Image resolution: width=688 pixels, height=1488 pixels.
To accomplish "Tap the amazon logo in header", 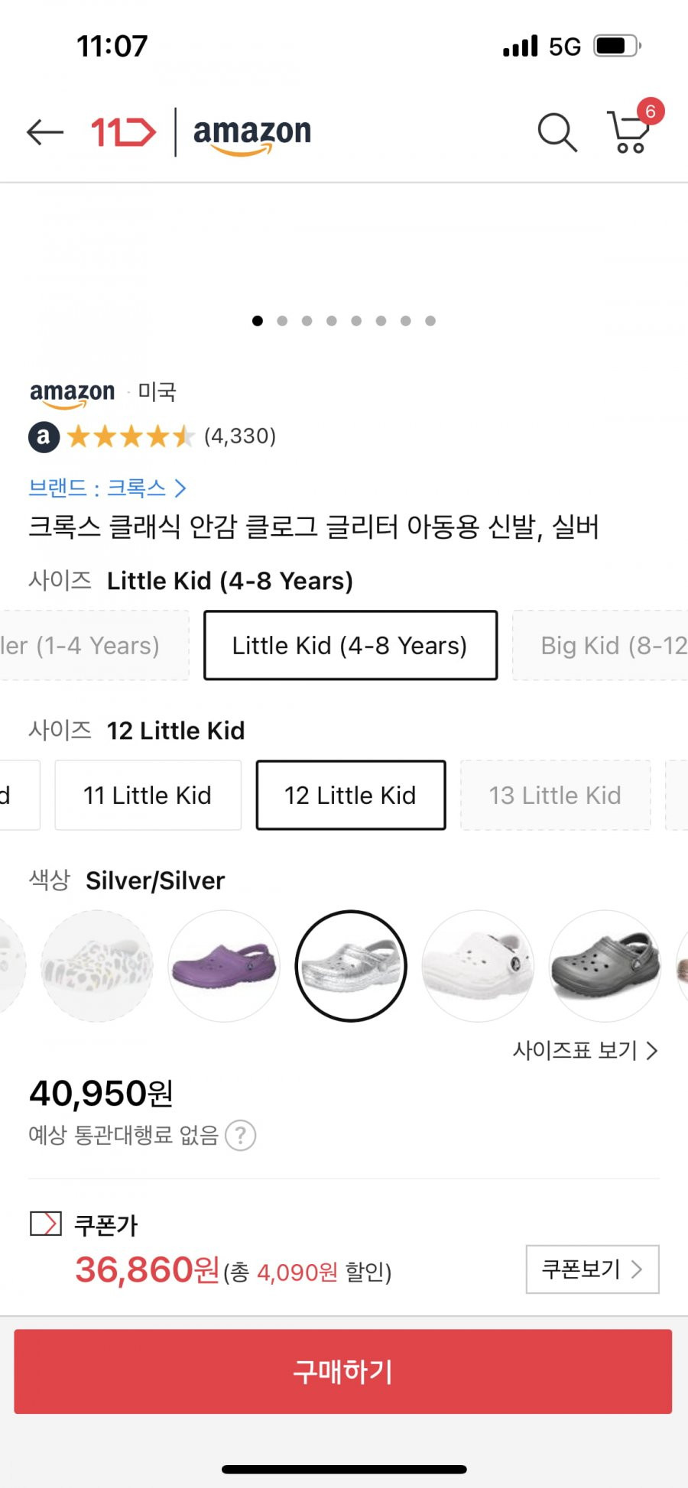I will click(252, 135).
